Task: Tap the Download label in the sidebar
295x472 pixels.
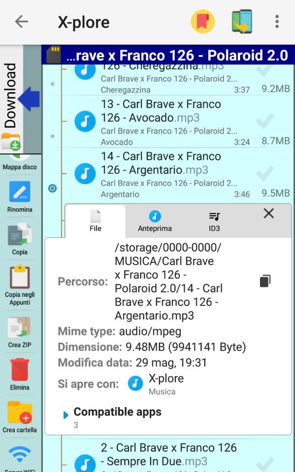Action: (10, 96)
